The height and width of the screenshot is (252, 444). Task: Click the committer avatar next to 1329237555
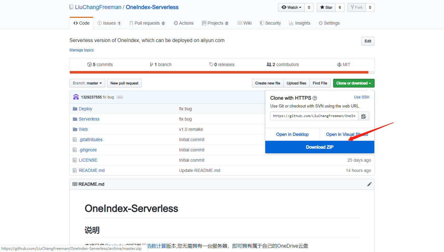tap(76, 97)
